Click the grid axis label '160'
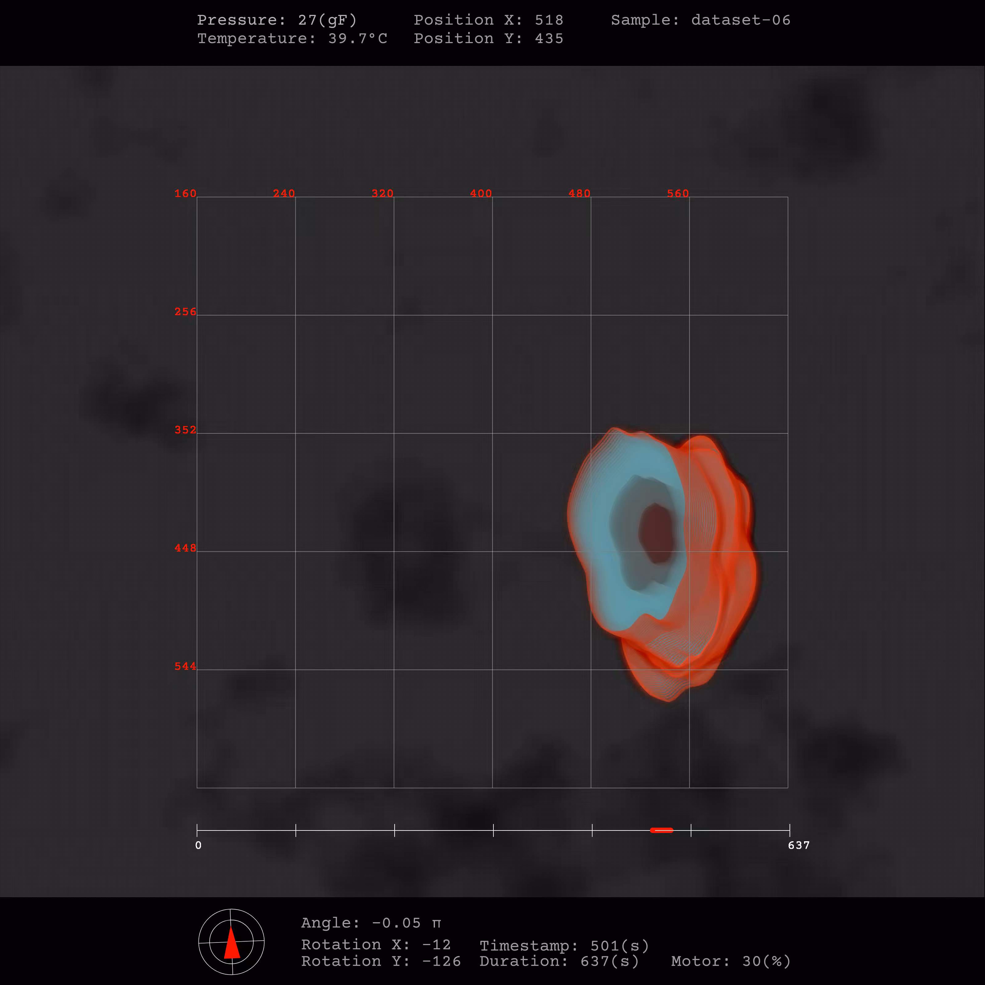The image size is (985, 985). tap(186, 193)
